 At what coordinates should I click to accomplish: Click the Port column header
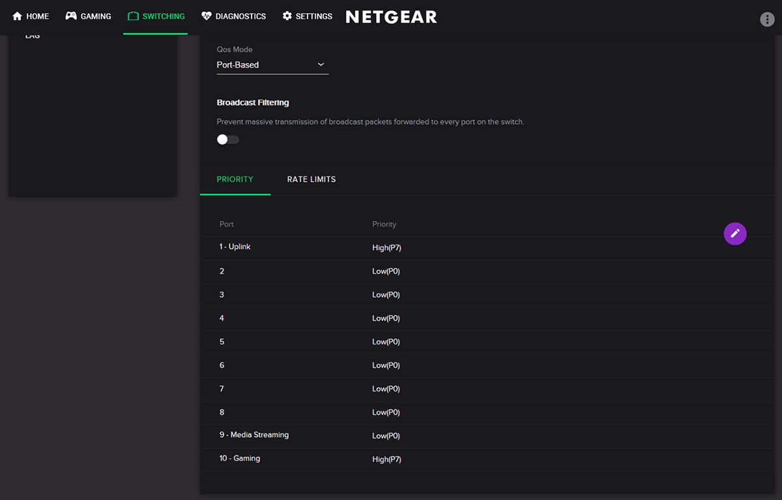click(227, 224)
